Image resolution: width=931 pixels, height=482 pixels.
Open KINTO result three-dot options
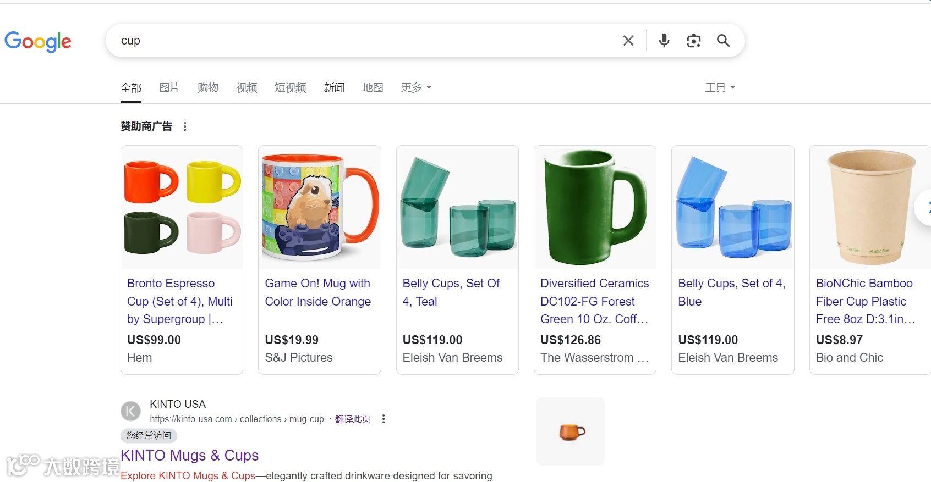tap(384, 419)
